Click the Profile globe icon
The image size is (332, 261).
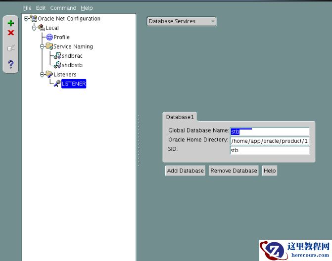click(x=49, y=37)
